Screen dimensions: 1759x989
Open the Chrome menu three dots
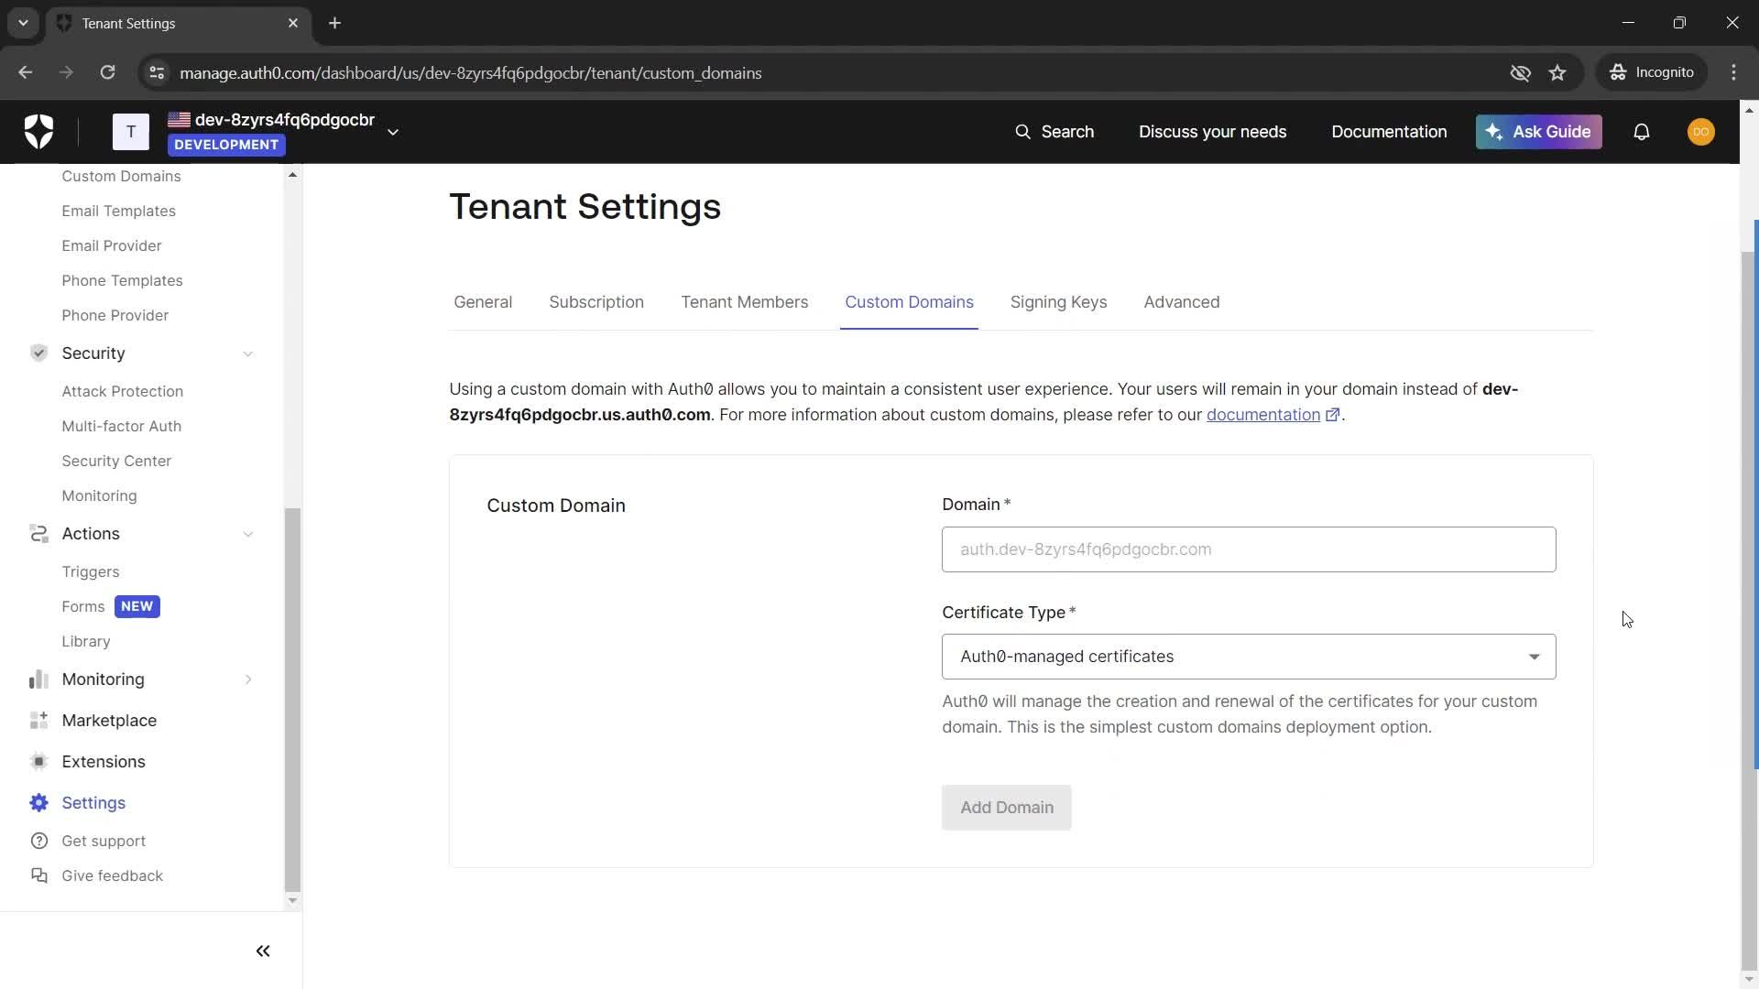point(1733,72)
